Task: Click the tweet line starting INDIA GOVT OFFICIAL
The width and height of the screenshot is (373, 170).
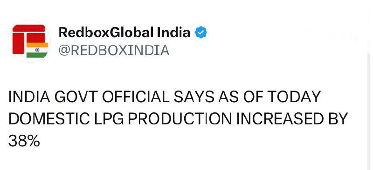Action: click(165, 97)
